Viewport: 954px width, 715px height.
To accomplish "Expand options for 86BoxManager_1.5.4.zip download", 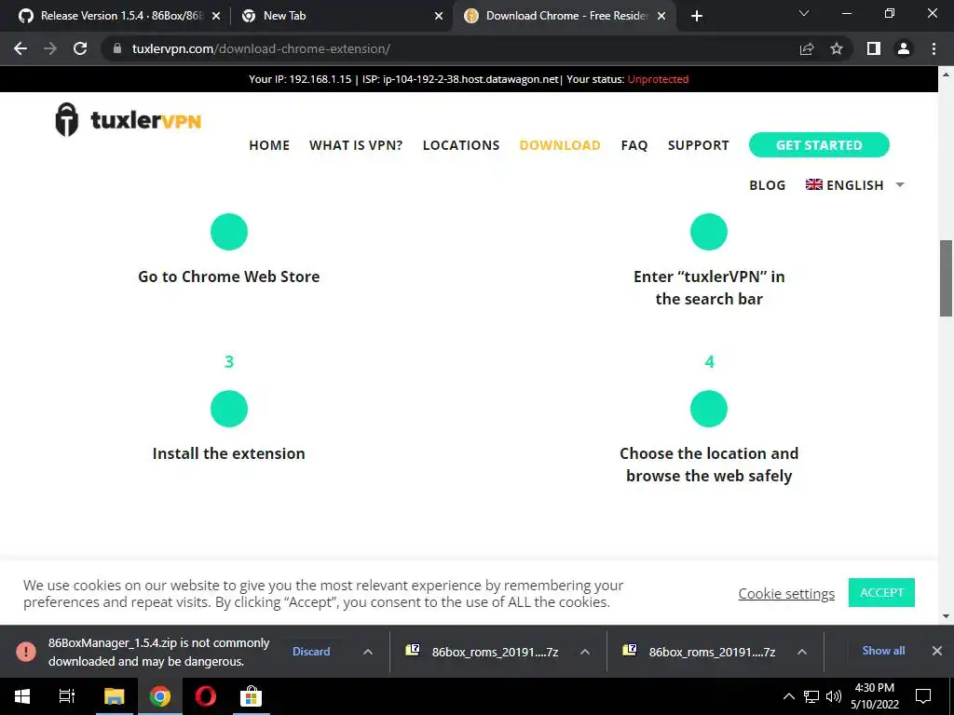I will pyautogui.click(x=367, y=651).
